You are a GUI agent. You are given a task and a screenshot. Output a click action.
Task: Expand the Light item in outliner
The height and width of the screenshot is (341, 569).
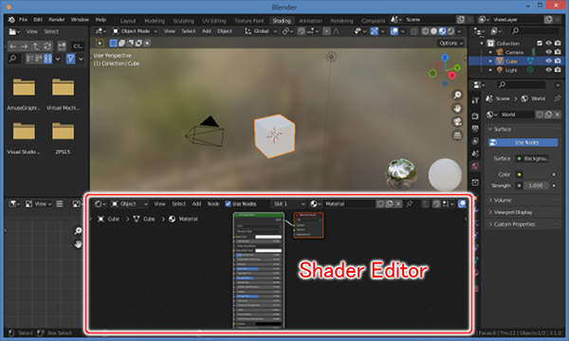(490, 69)
